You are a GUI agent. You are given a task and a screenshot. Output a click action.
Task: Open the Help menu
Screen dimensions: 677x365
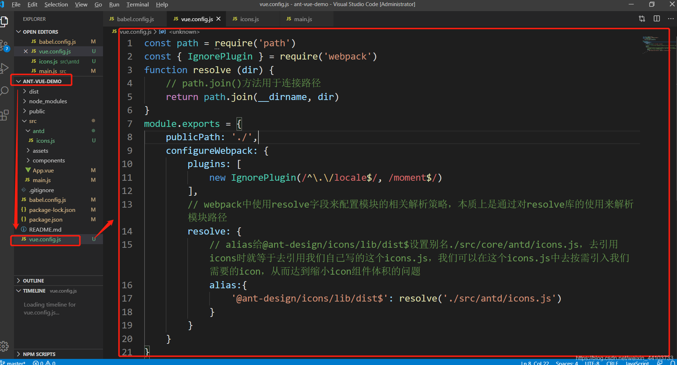pyautogui.click(x=162, y=4)
